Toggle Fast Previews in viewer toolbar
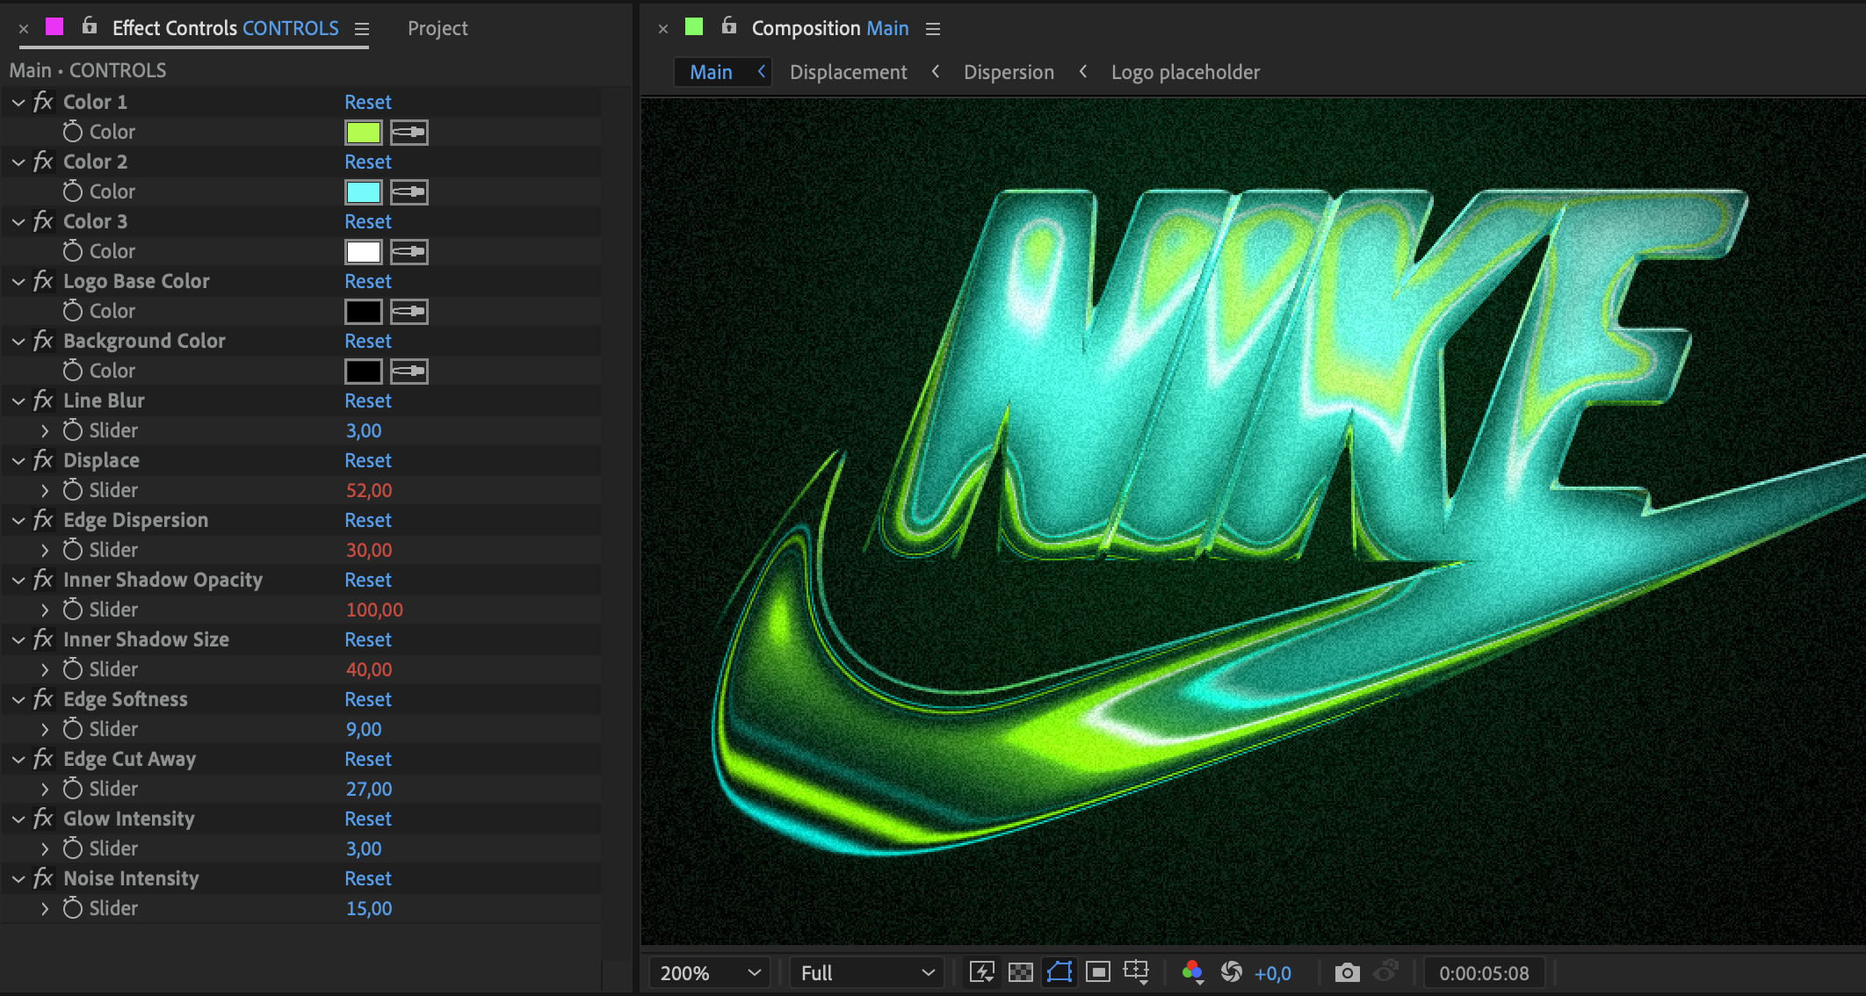 click(981, 972)
